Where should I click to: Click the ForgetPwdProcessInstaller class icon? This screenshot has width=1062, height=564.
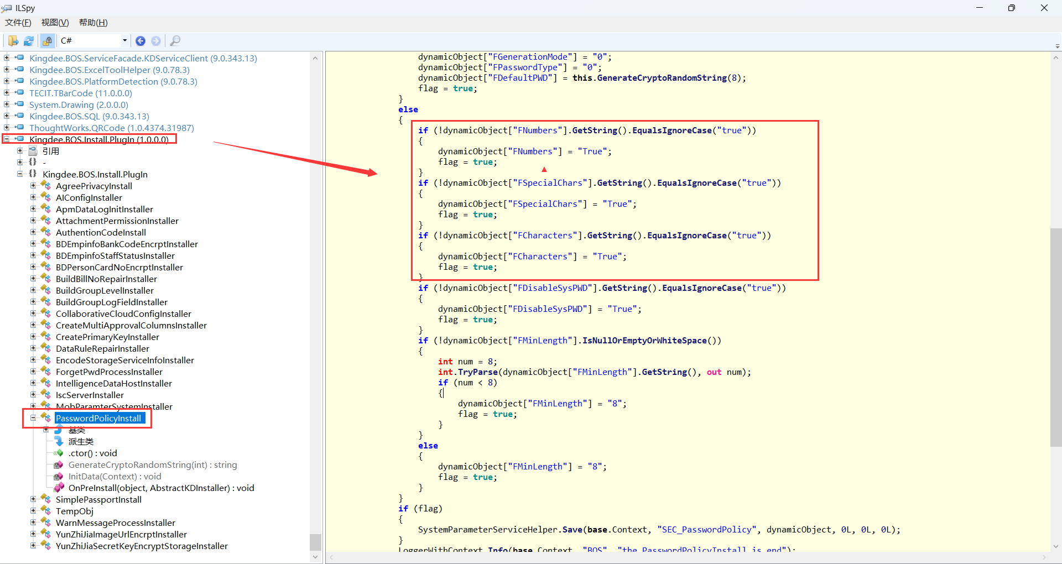(x=46, y=372)
